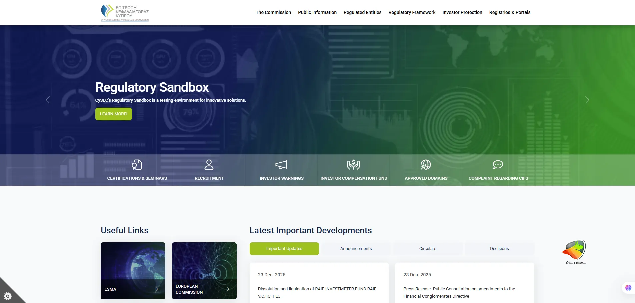
Task: Open the Investor Compensation Fund icon
Action: click(354, 165)
